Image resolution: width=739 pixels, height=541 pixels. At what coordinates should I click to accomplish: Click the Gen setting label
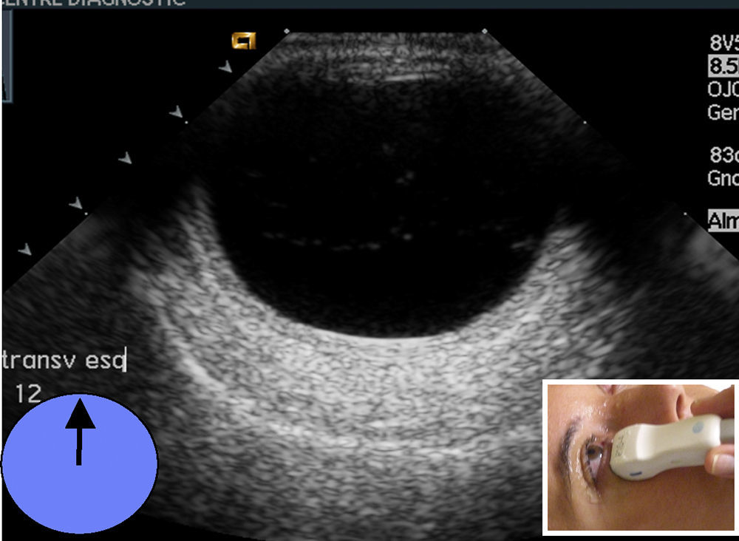[723, 112]
